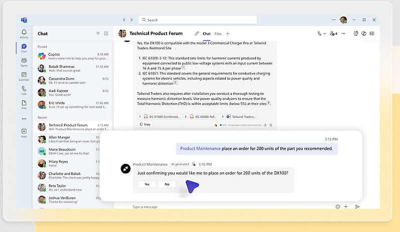Open the Apps store icon in sidebar
400x232 pixels.
(x=24, y=133)
